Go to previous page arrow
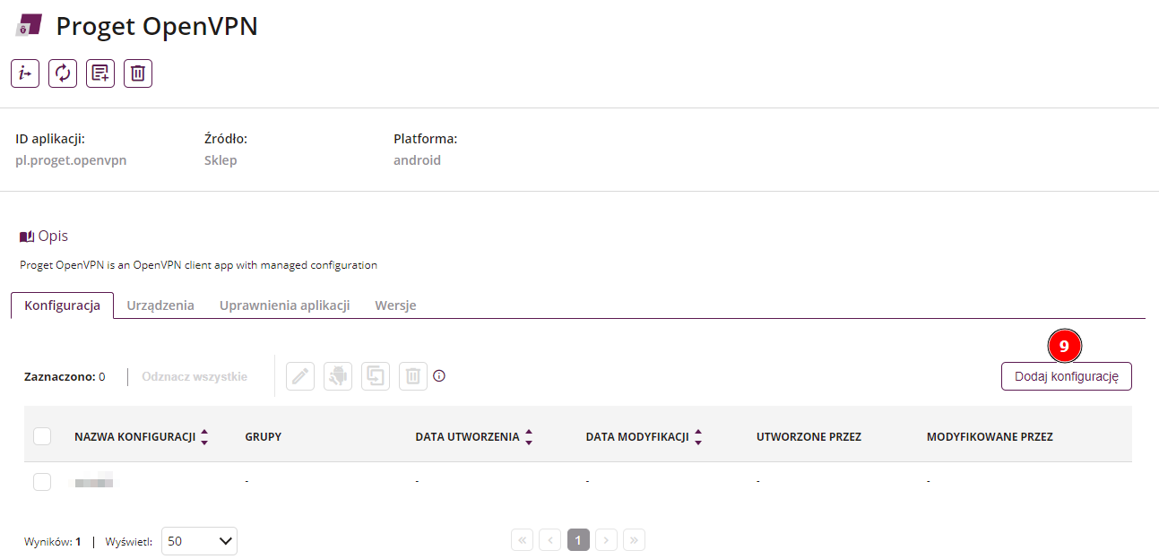Screen dimensions: 1159x559 pyautogui.click(x=550, y=540)
